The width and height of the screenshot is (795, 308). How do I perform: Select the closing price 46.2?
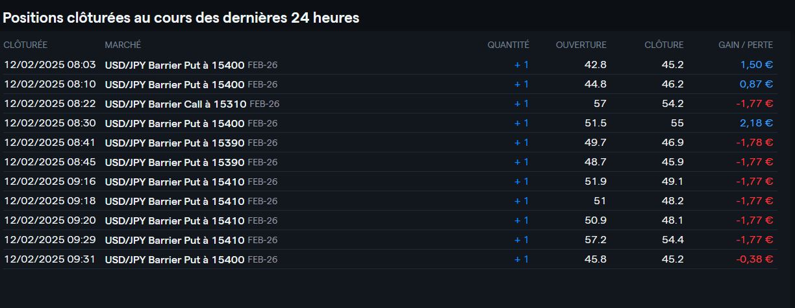672,84
